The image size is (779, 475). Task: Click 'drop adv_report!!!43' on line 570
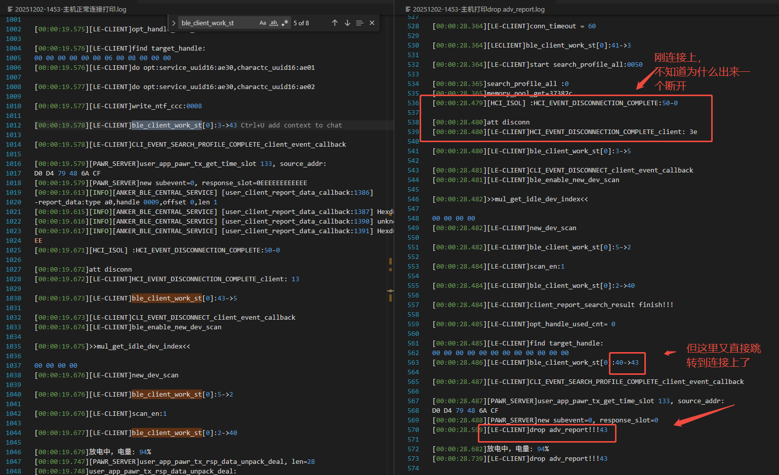568,429
